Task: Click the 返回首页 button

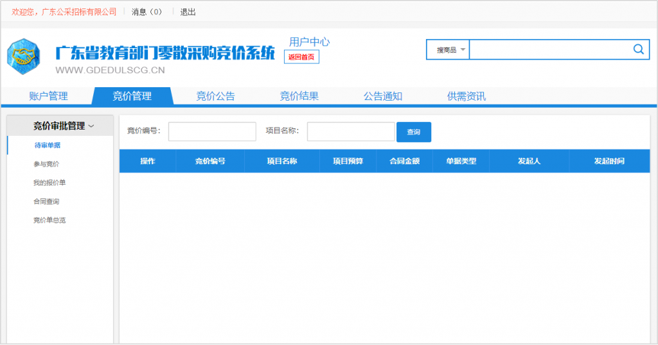Action: [x=301, y=57]
